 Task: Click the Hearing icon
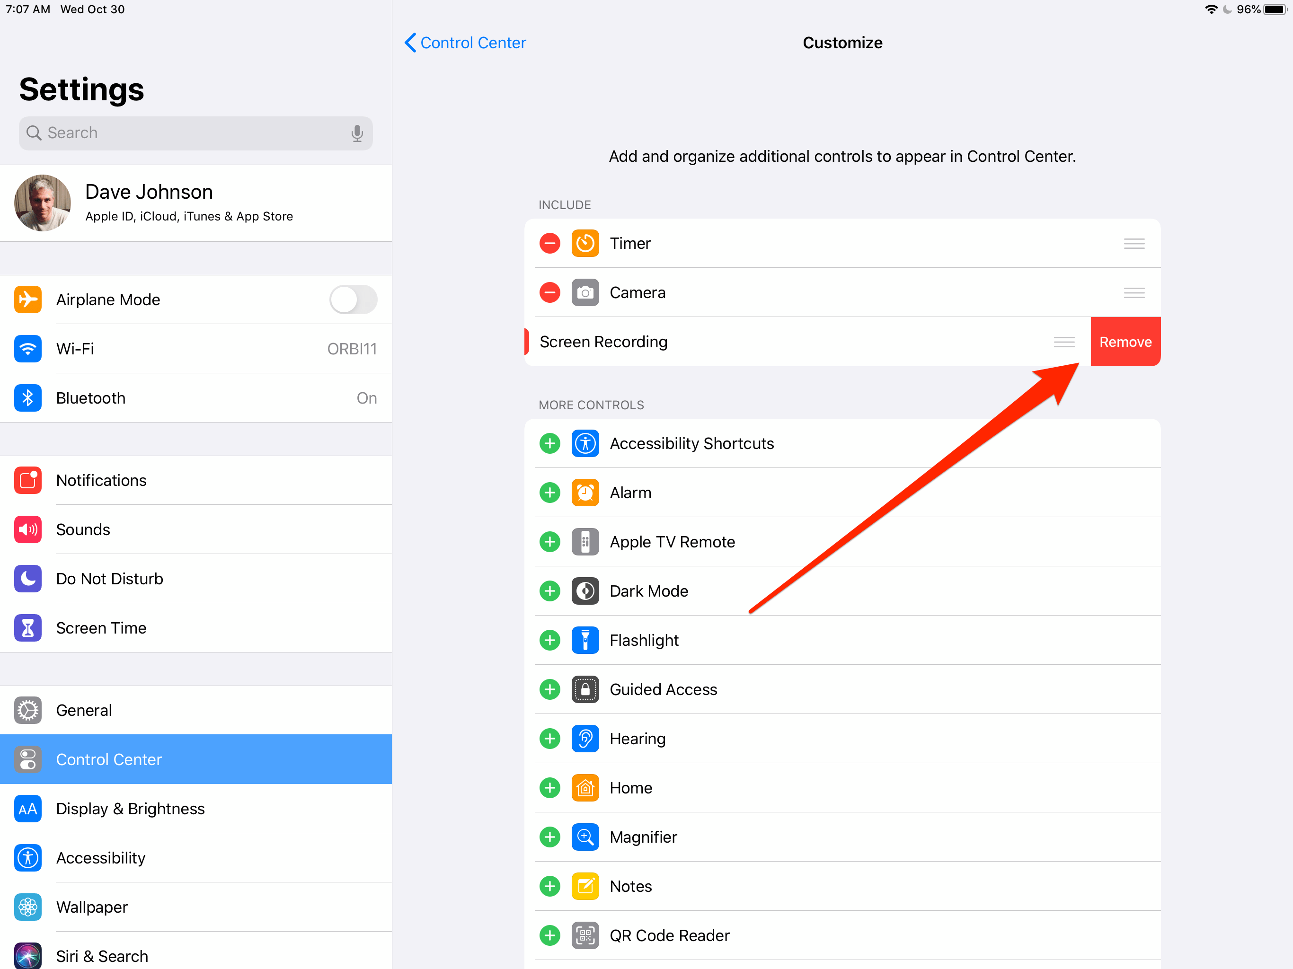click(x=585, y=738)
